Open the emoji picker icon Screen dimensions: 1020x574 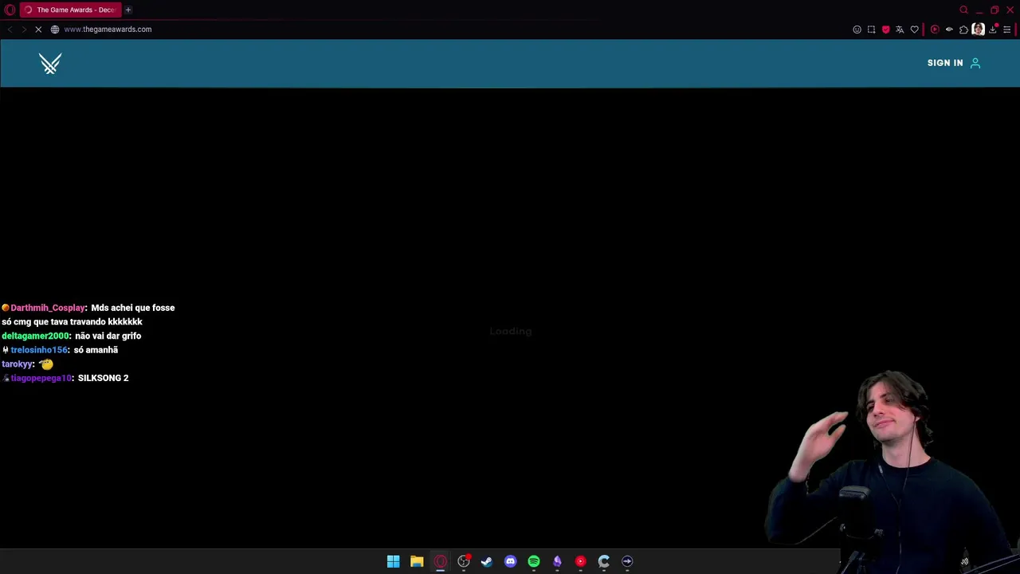click(857, 29)
